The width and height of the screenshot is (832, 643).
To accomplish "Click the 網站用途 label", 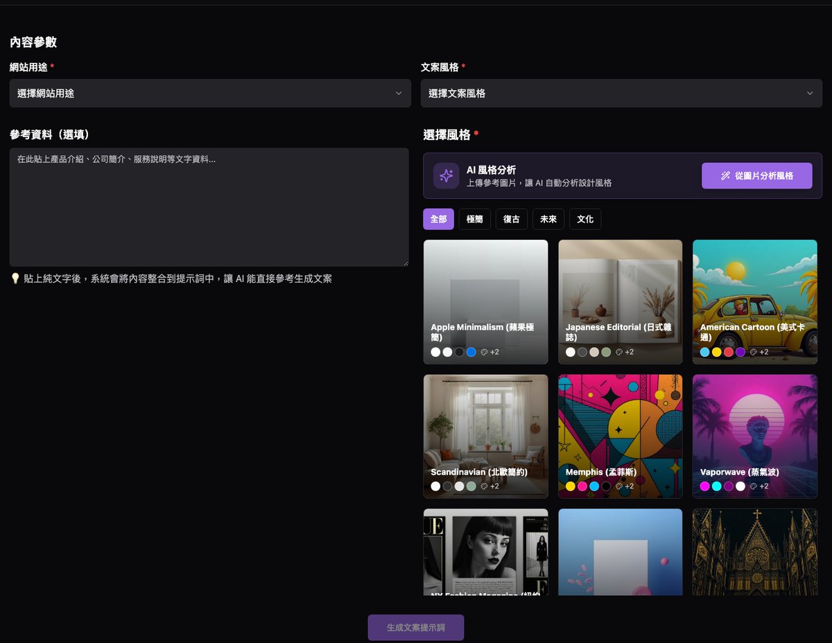I will coord(28,67).
